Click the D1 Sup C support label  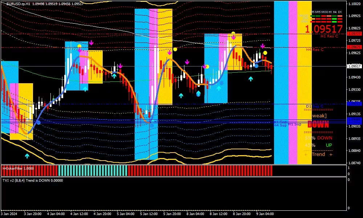click(x=314, y=106)
